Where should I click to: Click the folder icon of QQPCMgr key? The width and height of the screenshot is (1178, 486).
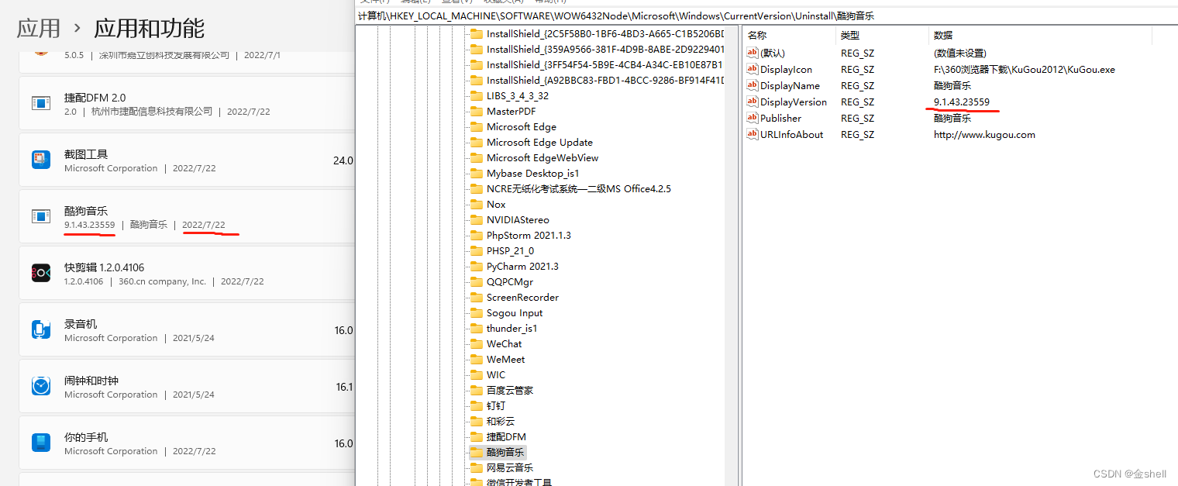(477, 282)
